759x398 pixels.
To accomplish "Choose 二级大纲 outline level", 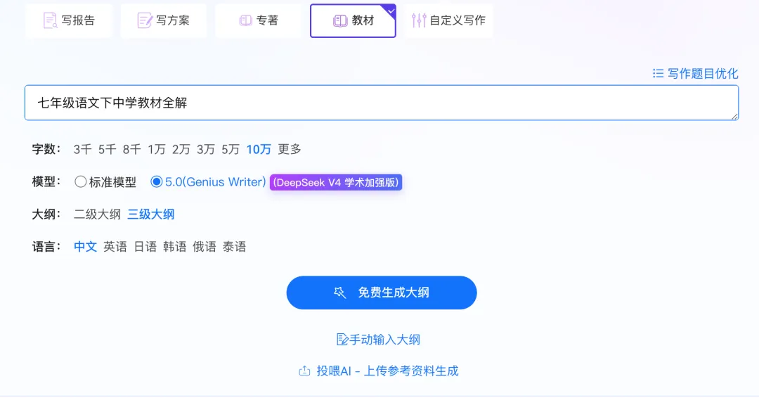I will 97,214.
